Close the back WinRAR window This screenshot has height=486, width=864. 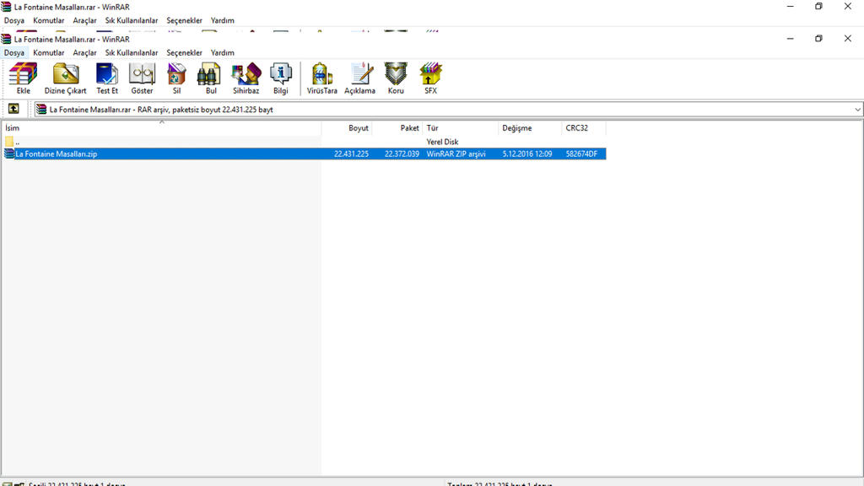[847, 7]
